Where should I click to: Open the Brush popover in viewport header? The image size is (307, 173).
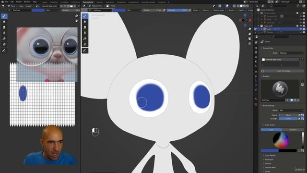[x=196, y=10]
